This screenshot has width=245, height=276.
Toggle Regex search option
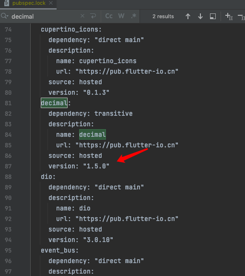pyautogui.click(x=134, y=16)
